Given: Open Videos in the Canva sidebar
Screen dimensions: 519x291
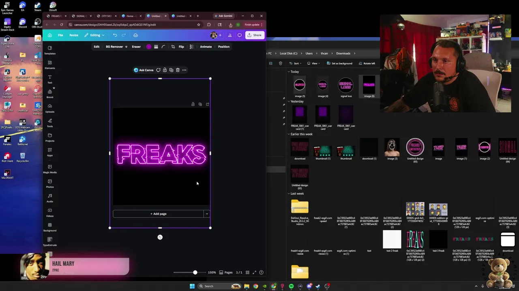Looking at the screenshot, I should click(x=50, y=213).
